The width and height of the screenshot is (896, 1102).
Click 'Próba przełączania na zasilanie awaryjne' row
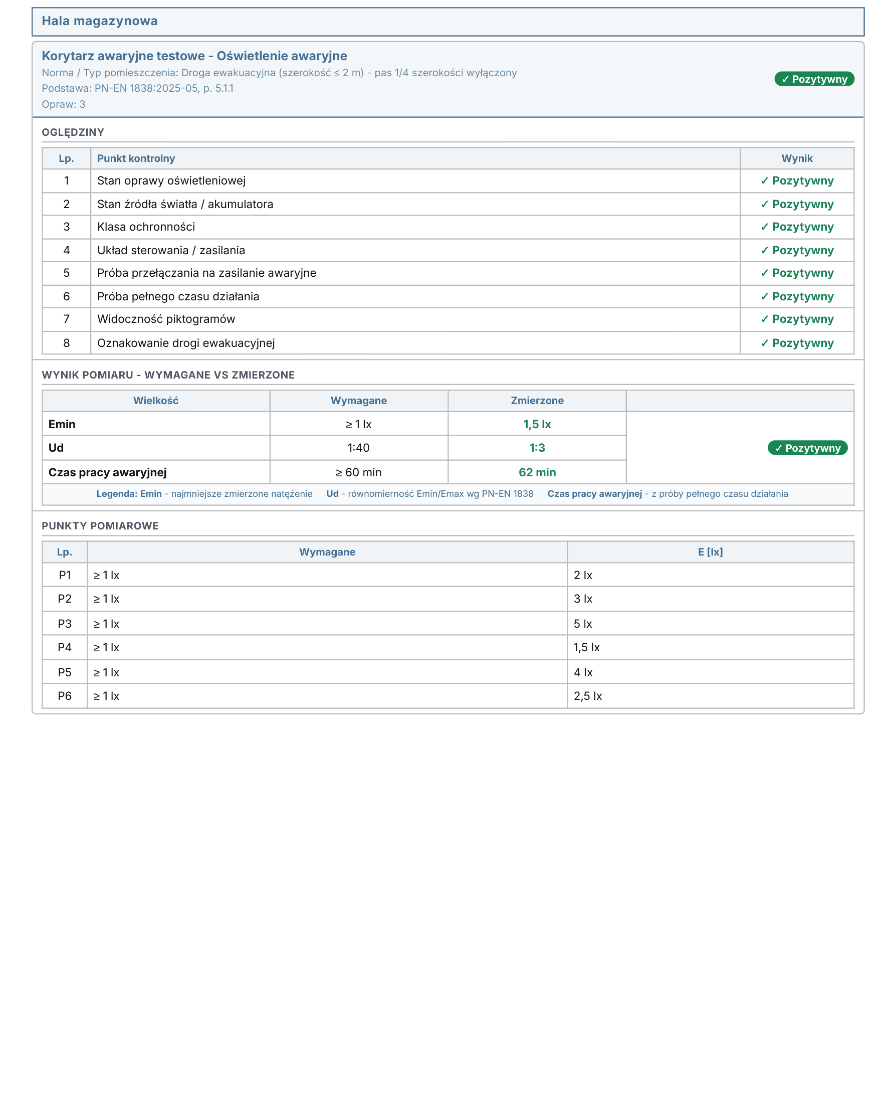(x=447, y=273)
